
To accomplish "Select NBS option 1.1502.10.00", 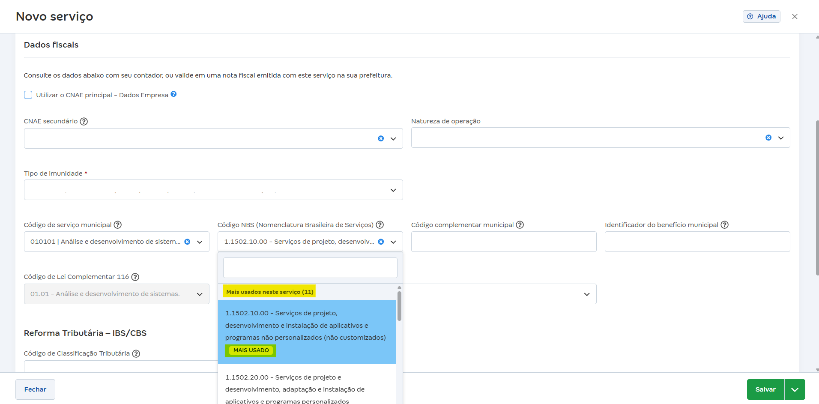I will click(x=307, y=332).
